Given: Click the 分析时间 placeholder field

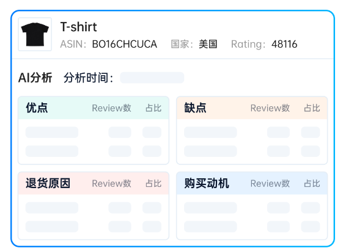Looking at the screenshot, I should point(152,78).
